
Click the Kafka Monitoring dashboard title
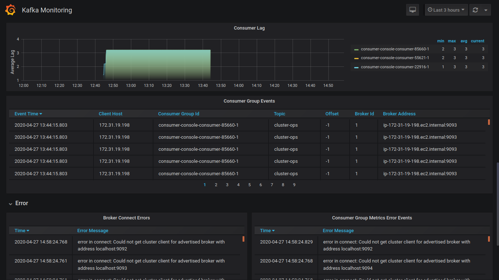tap(47, 10)
